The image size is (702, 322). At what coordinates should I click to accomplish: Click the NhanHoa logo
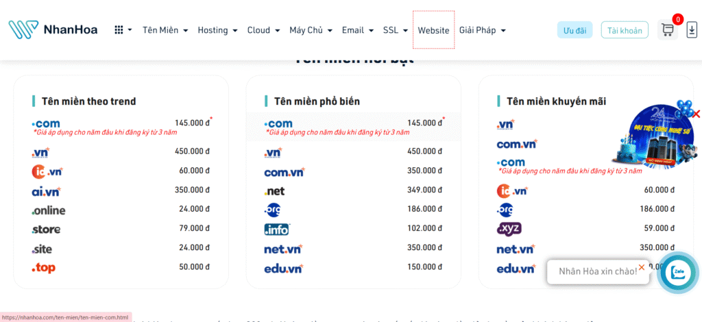(53, 29)
